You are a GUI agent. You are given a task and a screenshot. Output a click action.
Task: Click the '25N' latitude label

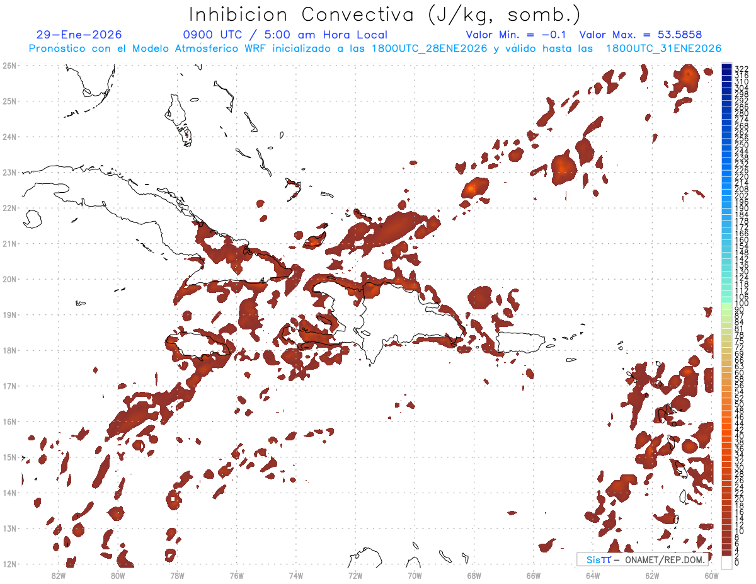point(9,101)
